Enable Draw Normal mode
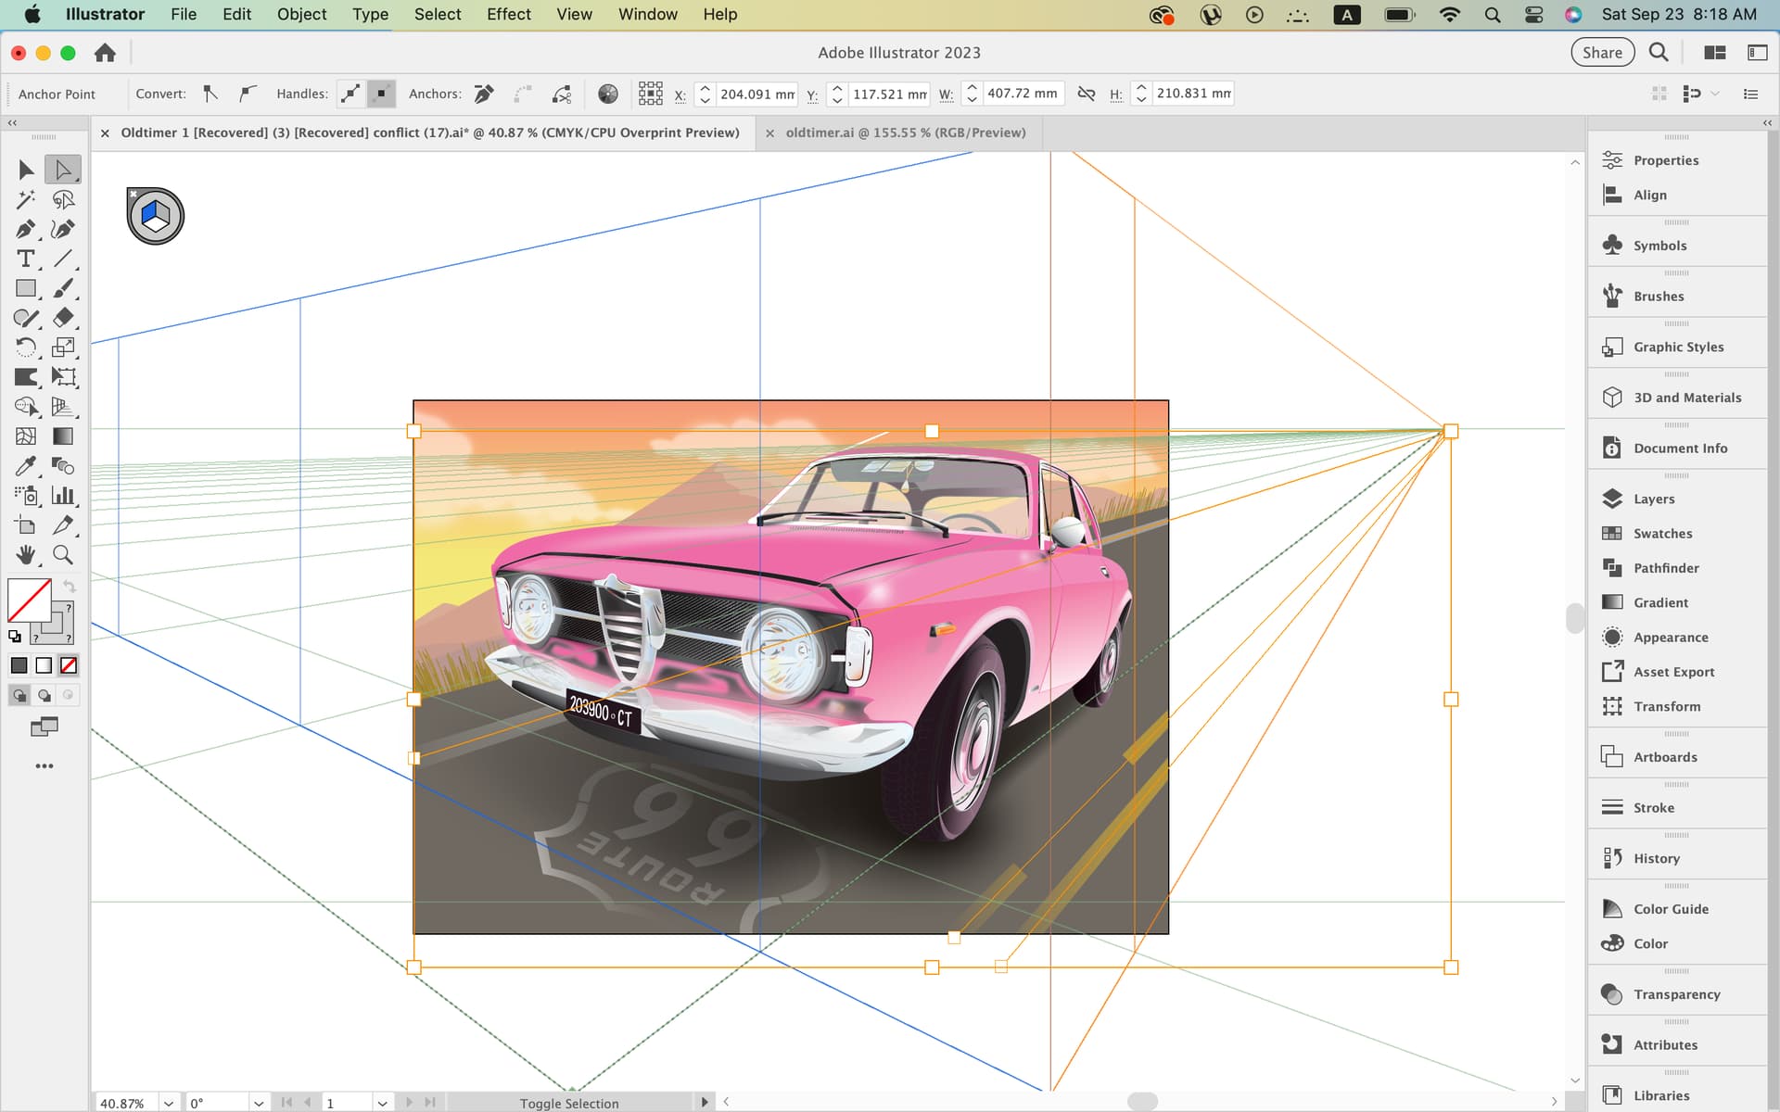The image size is (1780, 1112). [x=19, y=695]
